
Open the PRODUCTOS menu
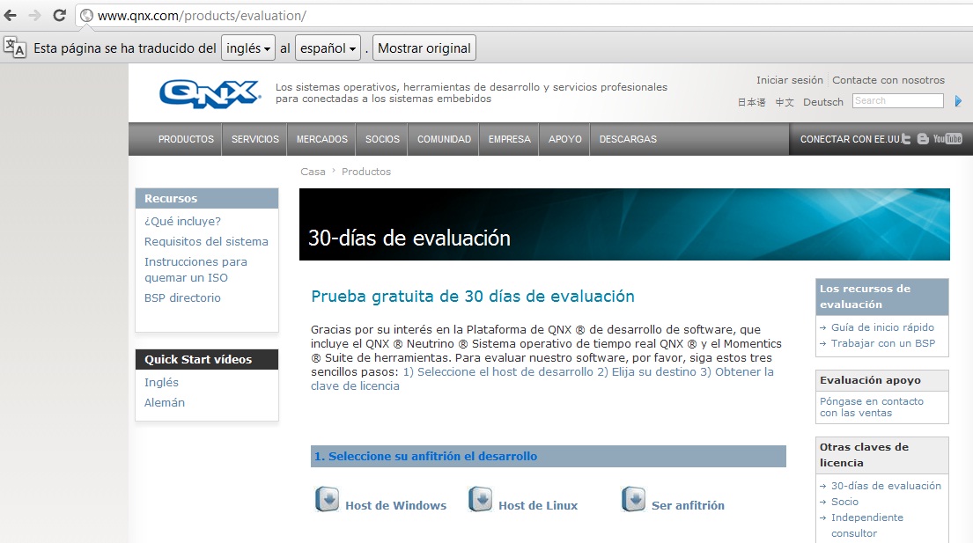[x=186, y=138]
